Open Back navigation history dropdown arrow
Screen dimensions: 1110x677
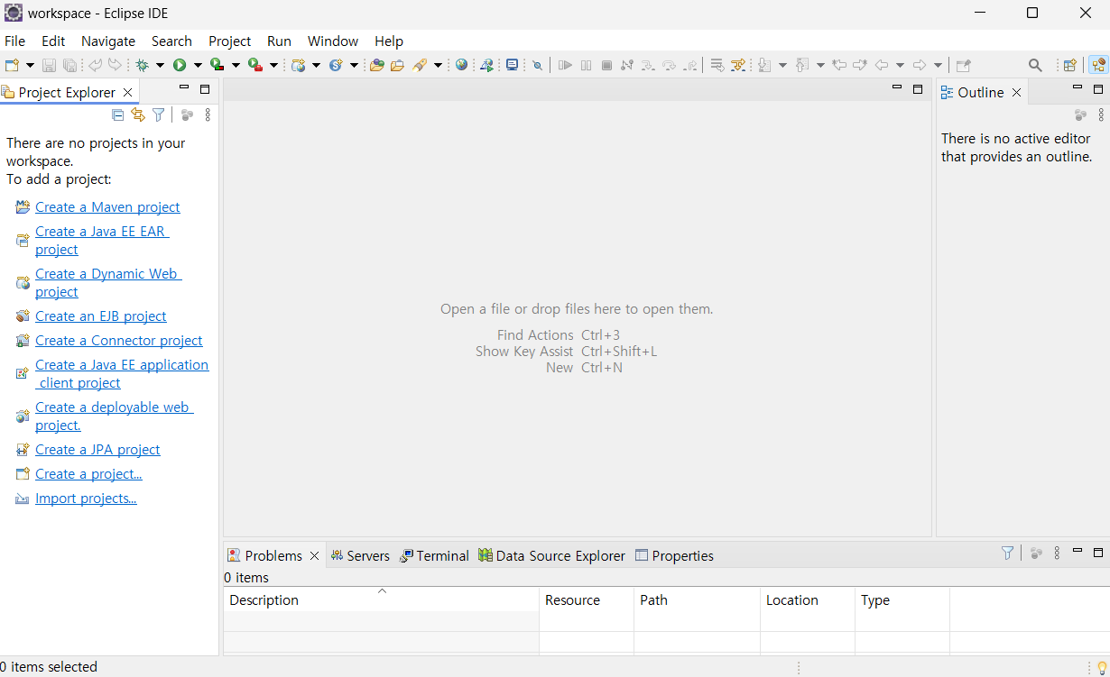click(900, 65)
